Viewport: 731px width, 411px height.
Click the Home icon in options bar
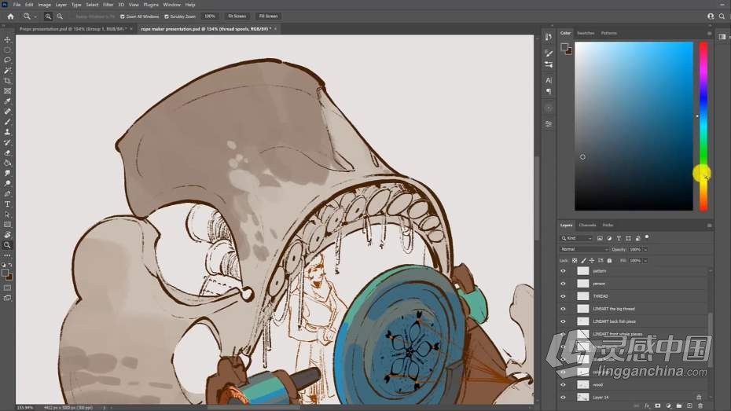coord(10,16)
